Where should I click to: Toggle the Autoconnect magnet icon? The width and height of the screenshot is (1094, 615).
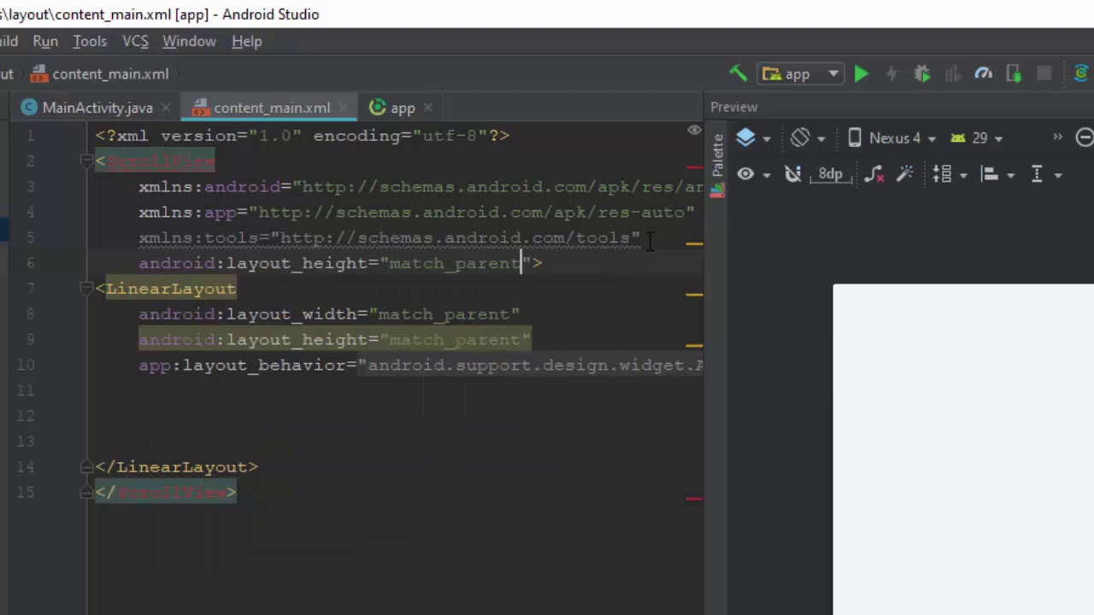click(x=793, y=174)
